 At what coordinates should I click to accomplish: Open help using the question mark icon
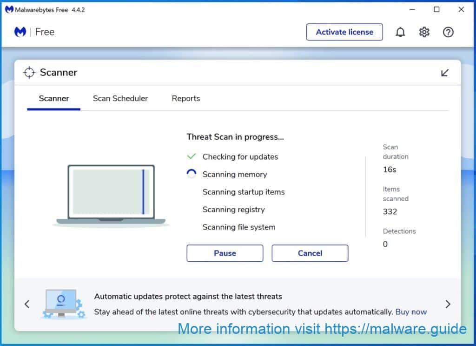(448, 32)
